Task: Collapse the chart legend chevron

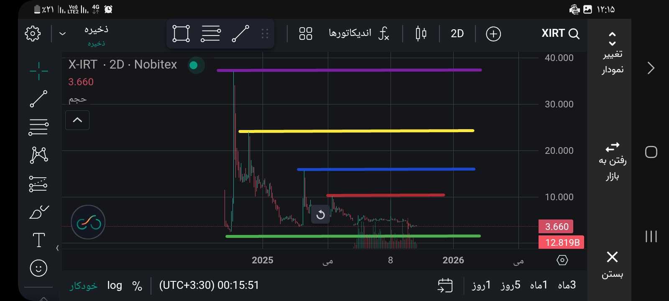Action: [77, 120]
